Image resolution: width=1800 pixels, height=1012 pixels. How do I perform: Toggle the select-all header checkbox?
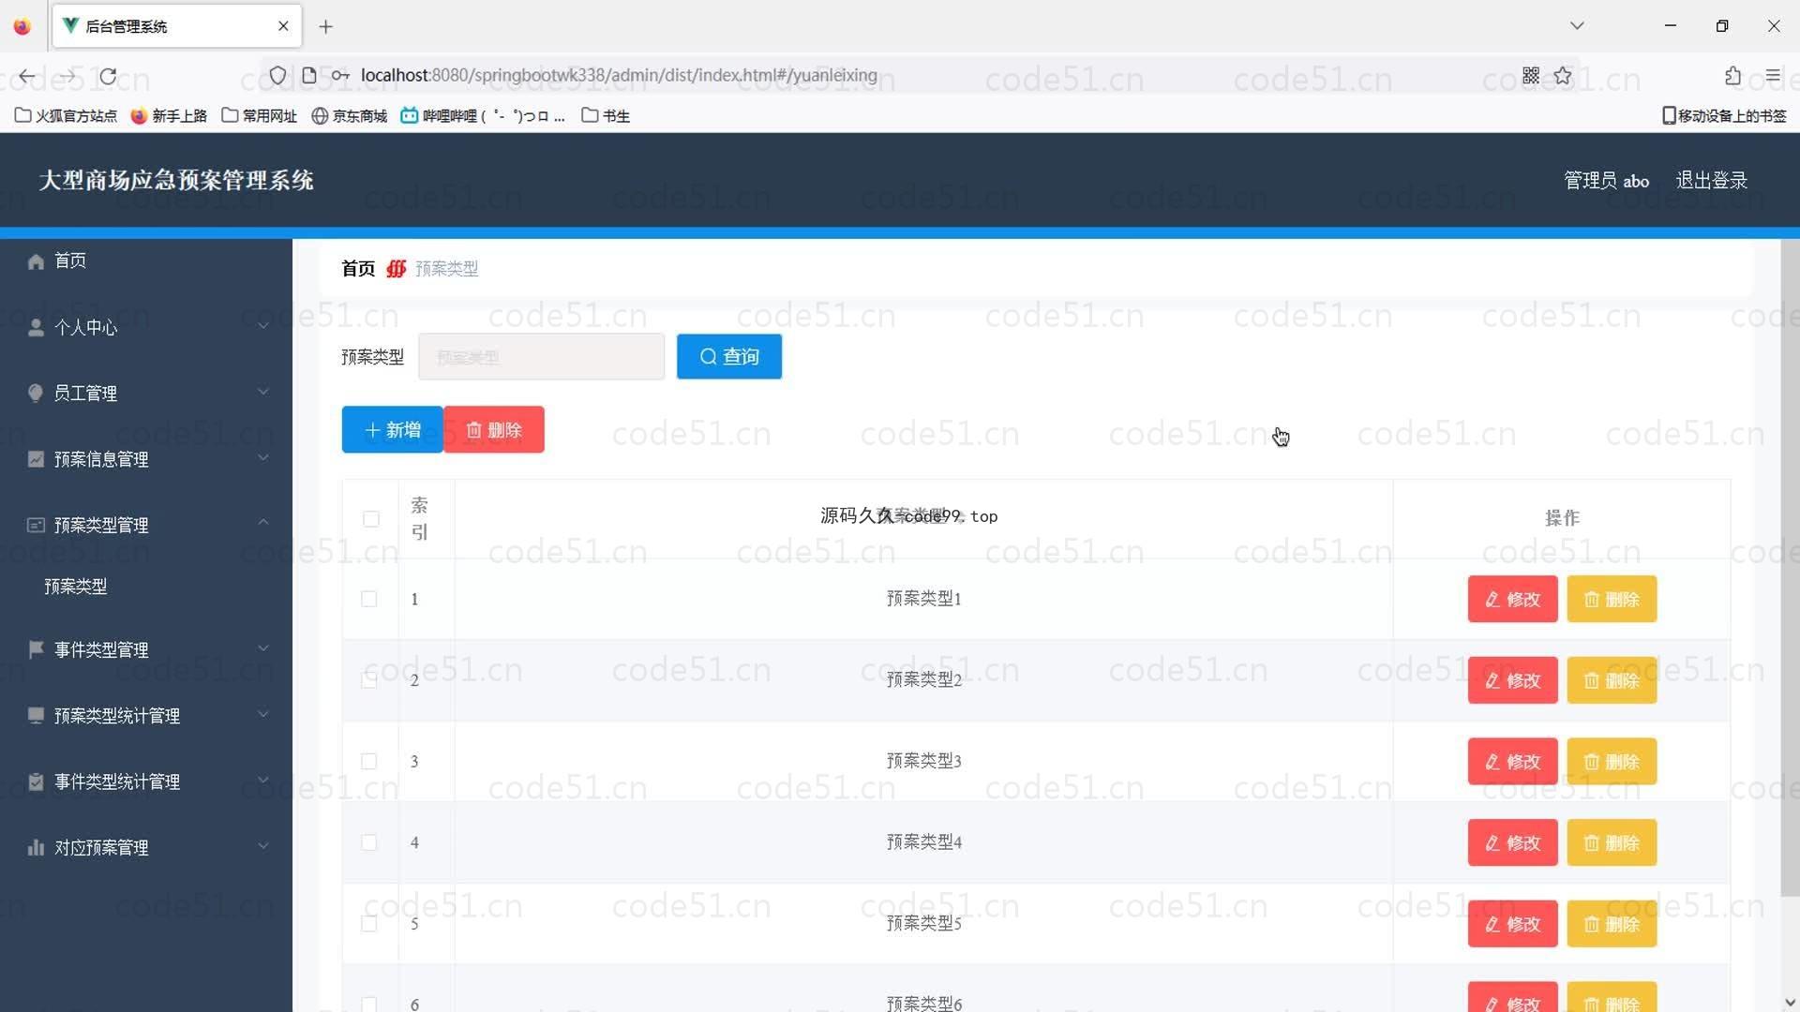[371, 519]
